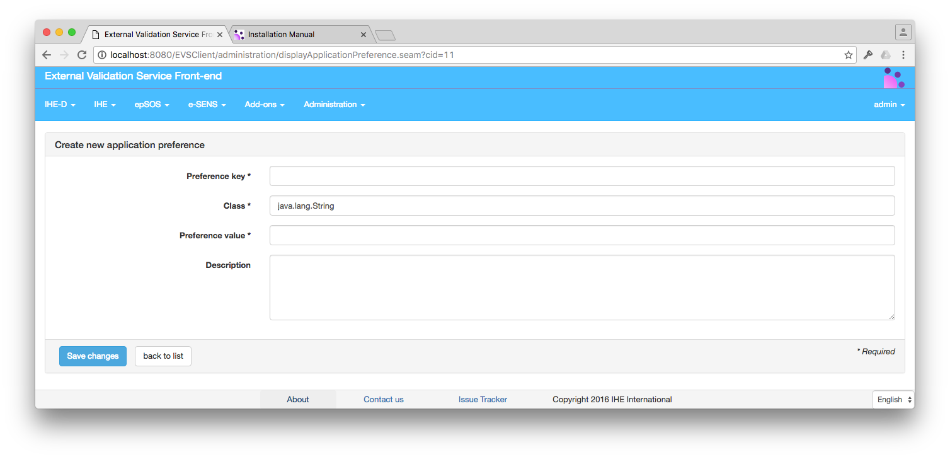
Task: Reload the current page
Action: [82, 55]
